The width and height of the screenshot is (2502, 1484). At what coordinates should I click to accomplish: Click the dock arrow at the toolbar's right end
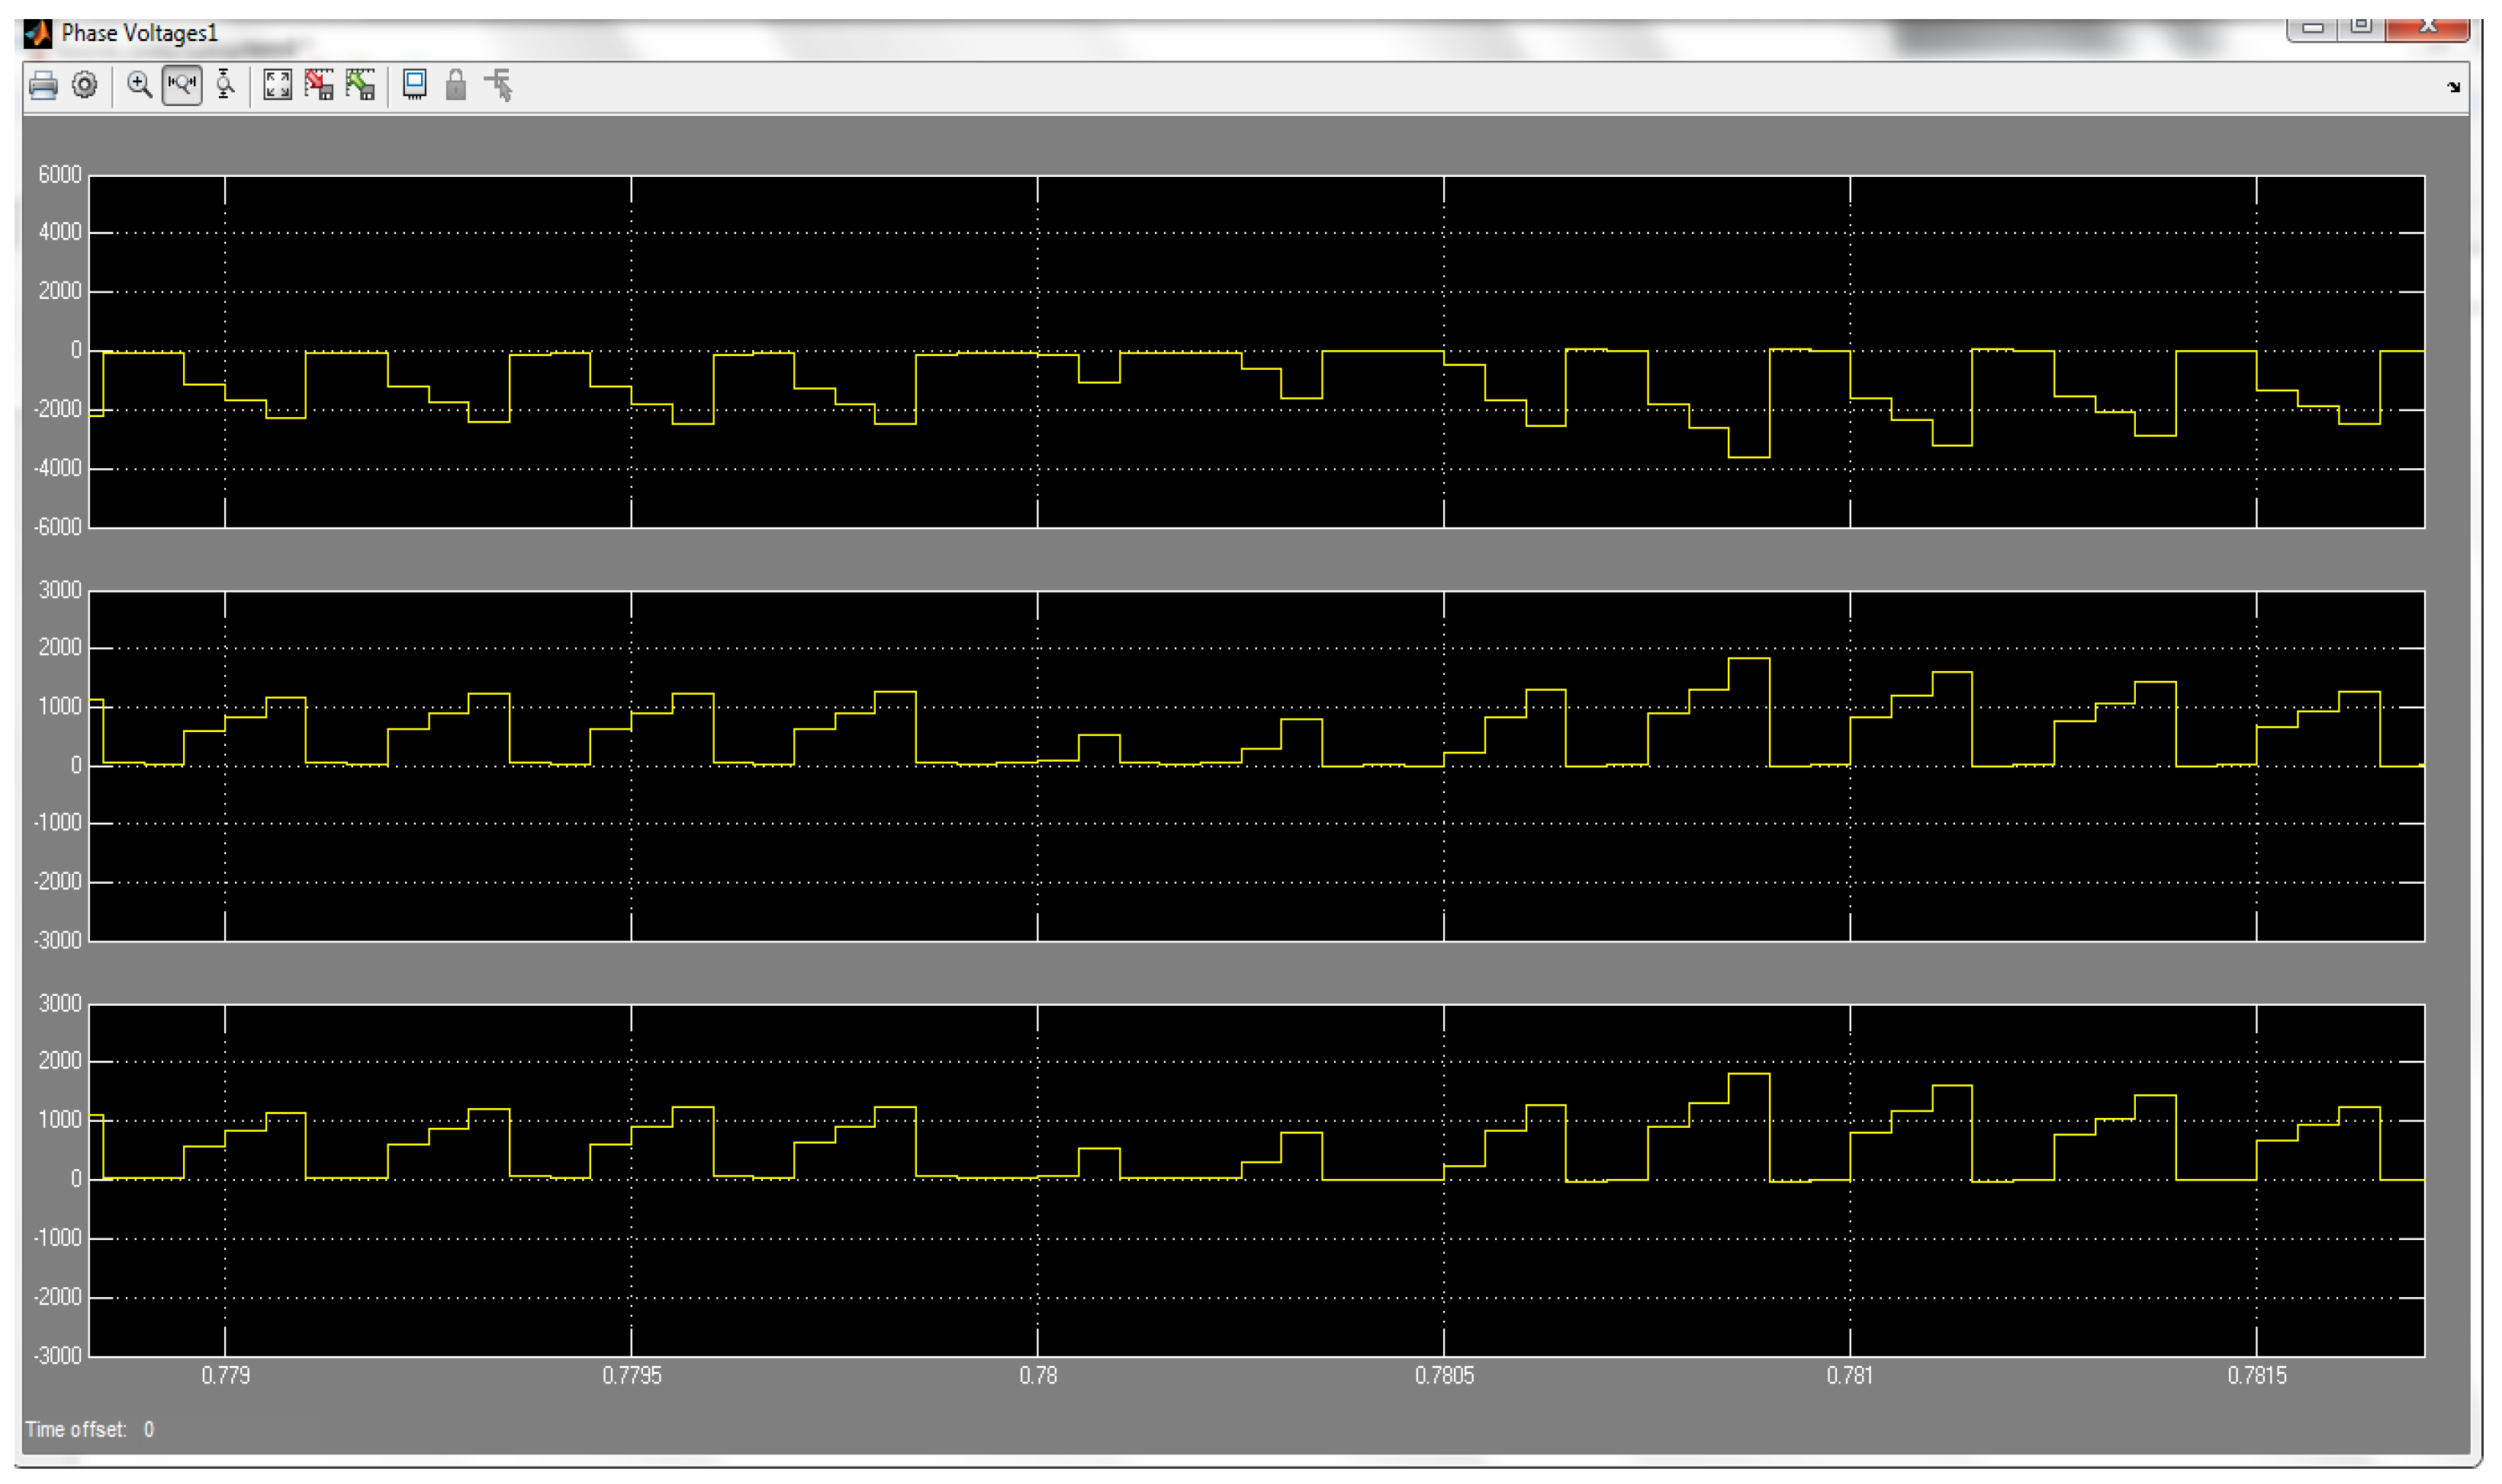(x=2453, y=88)
